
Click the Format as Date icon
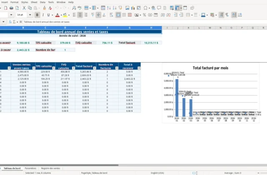pos(156,15)
